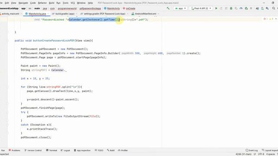
Task: Open the Help menu
Action: click(90, 3)
